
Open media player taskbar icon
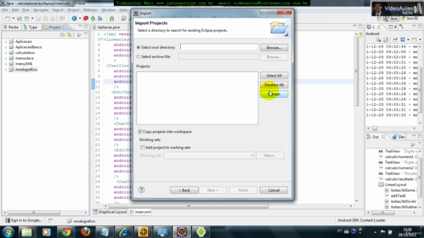(46, 232)
